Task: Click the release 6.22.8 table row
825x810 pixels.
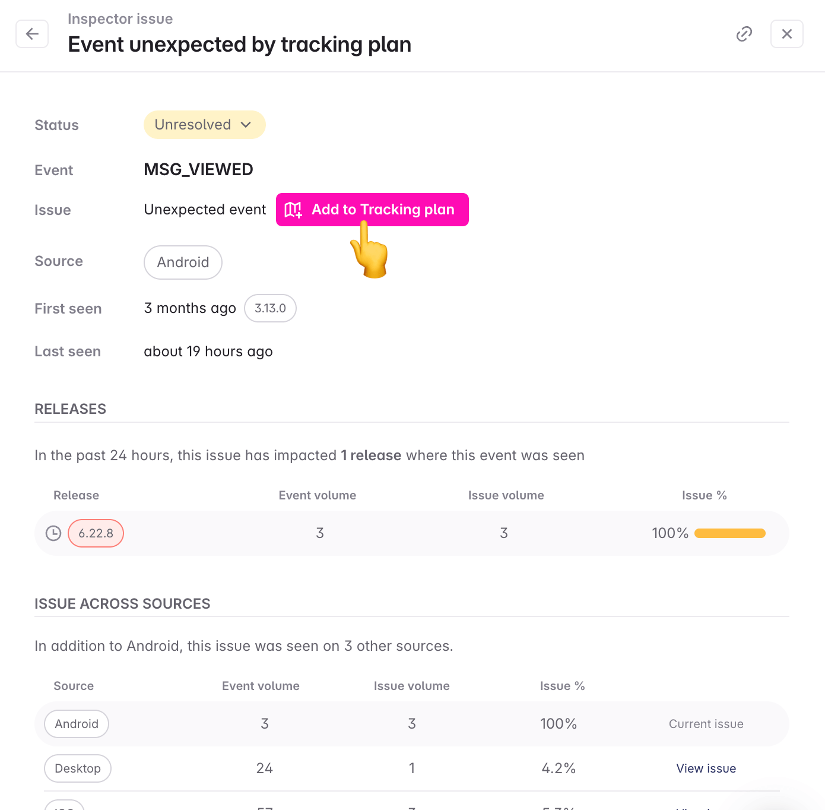Action: (412, 533)
